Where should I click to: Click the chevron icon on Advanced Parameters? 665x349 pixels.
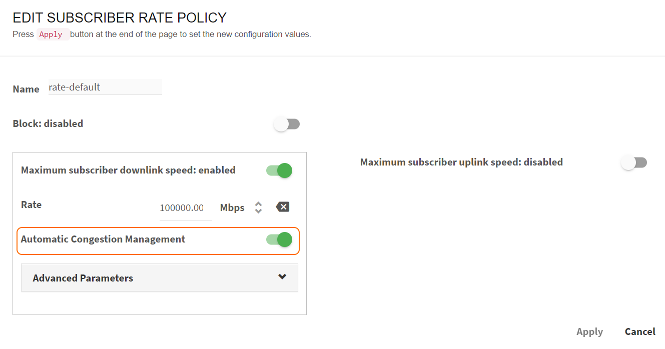click(x=282, y=276)
